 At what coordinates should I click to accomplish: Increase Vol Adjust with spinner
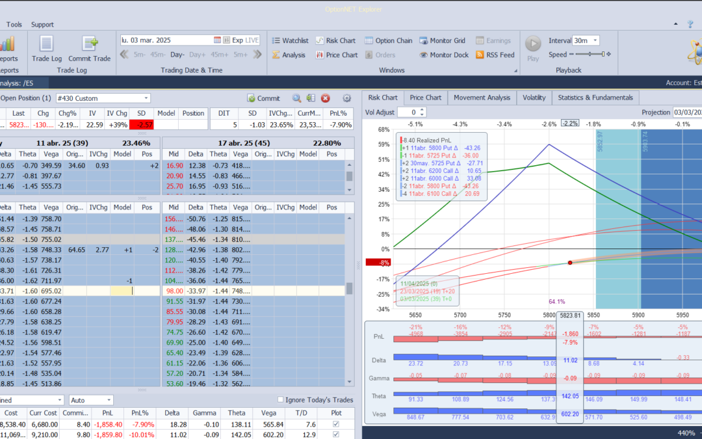point(422,110)
